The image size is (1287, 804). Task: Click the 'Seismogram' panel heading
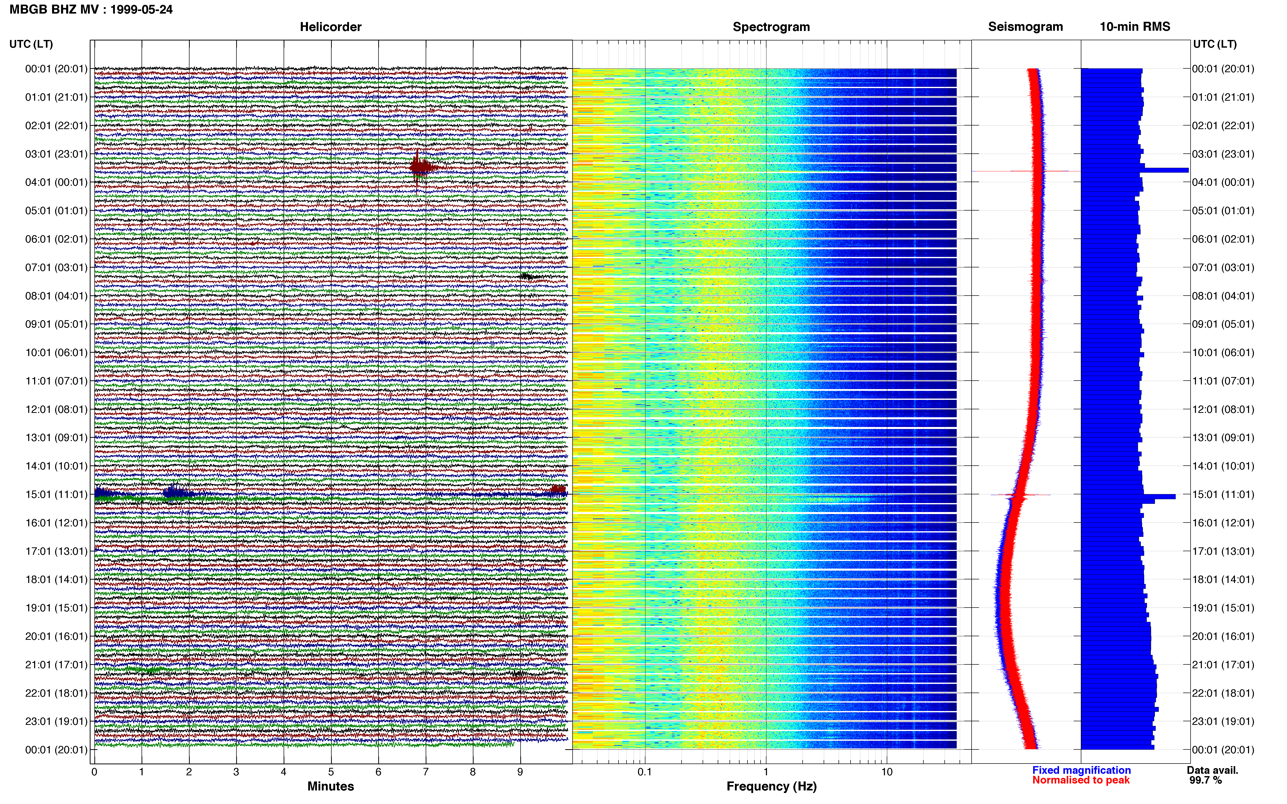tap(1025, 27)
